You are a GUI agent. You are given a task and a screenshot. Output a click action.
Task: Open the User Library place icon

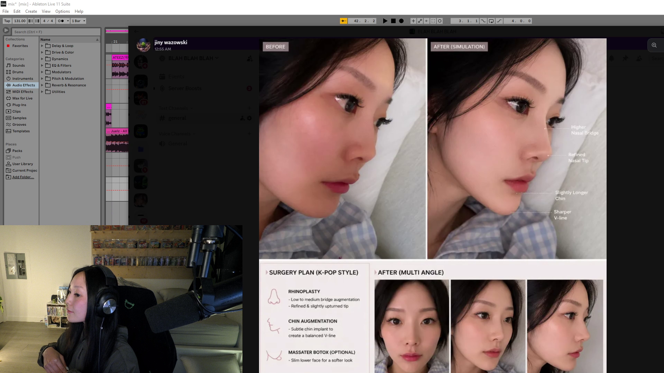tap(9, 164)
